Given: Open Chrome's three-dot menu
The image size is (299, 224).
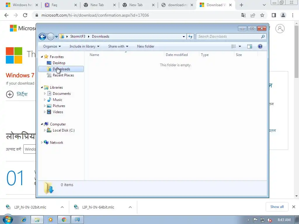Looking at the screenshot, I should pos(293,15).
